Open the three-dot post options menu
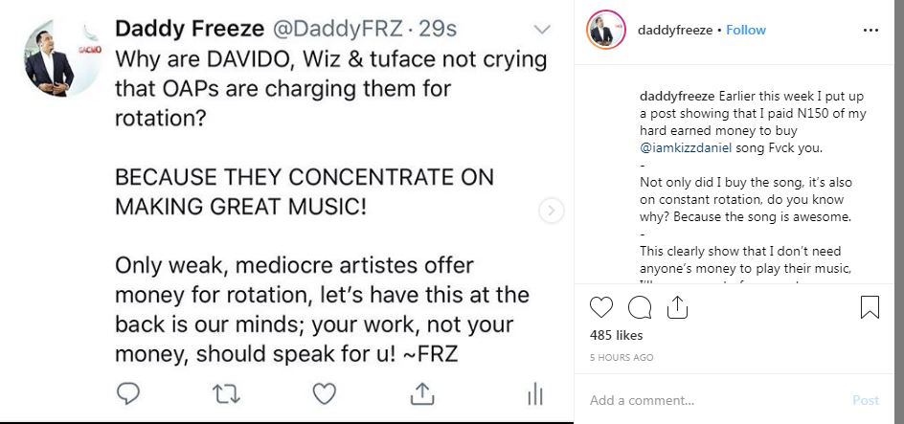This screenshot has height=424, width=904. pos(870,31)
